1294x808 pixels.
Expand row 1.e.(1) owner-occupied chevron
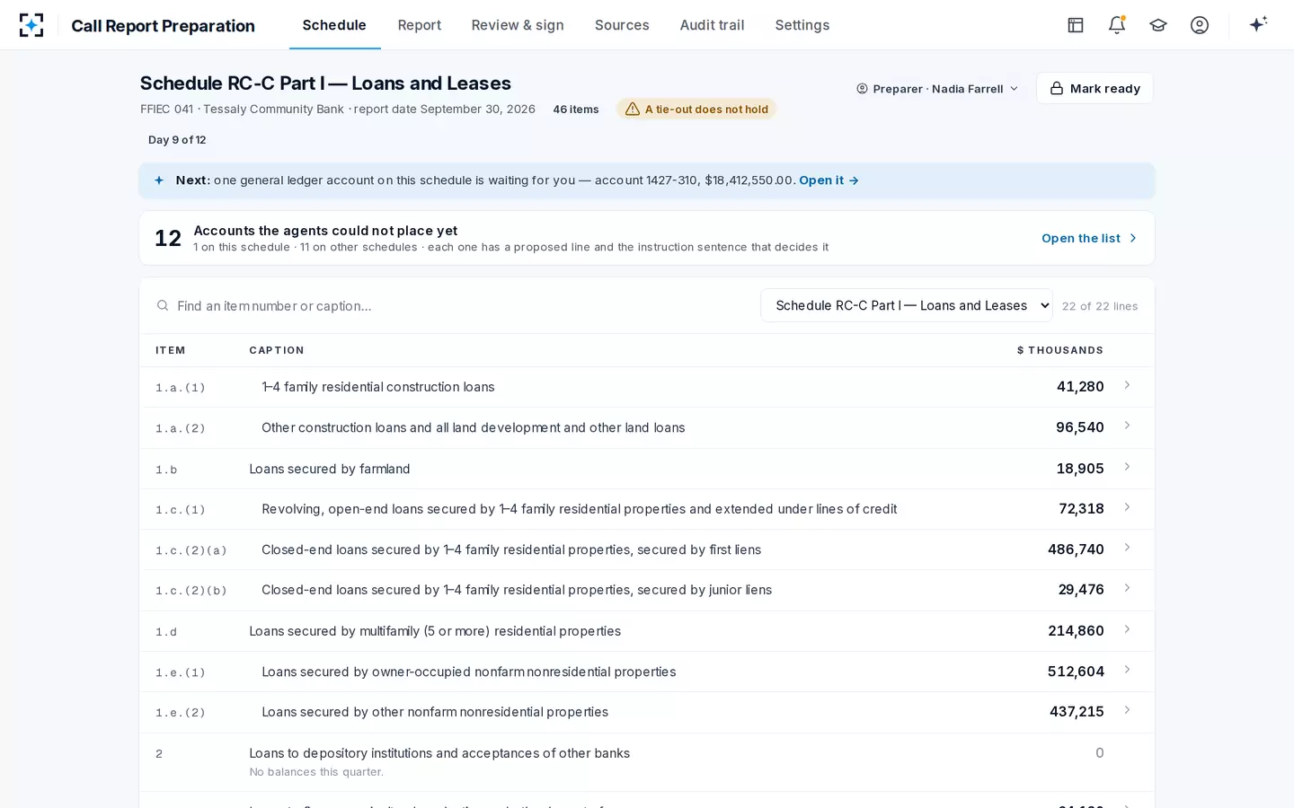(1127, 670)
